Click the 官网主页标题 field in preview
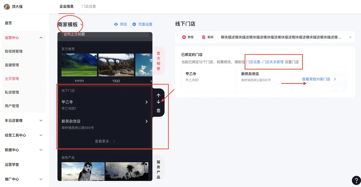Image resolution: width=361 pixels, height=187 pixels. (x=105, y=35)
